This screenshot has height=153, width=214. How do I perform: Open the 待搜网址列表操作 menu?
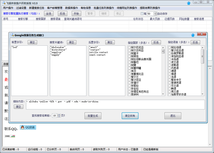(x=127, y=8)
